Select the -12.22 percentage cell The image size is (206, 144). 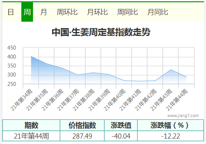[171, 136]
